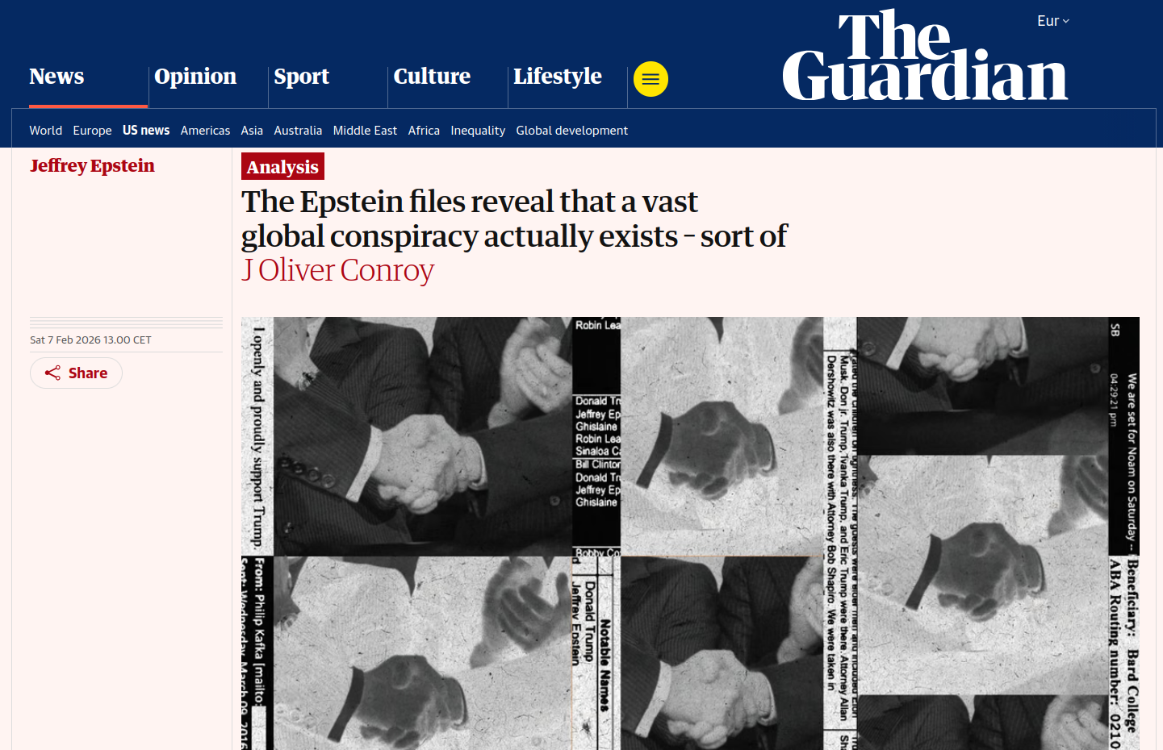The width and height of the screenshot is (1163, 750).
Task: Select World in the sub-navigation
Action: point(45,131)
